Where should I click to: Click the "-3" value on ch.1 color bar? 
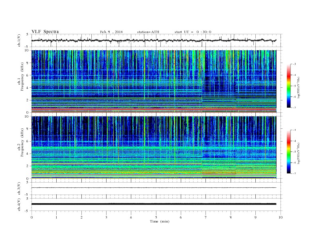click(294, 64)
